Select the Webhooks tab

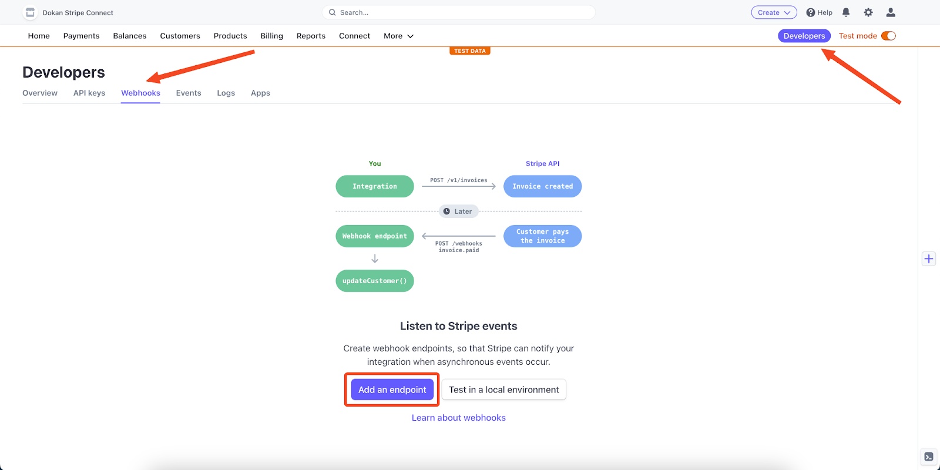point(140,93)
